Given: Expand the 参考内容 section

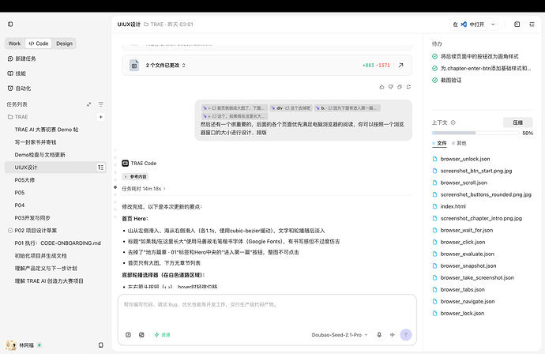Looking at the screenshot, I should [x=135, y=177].
